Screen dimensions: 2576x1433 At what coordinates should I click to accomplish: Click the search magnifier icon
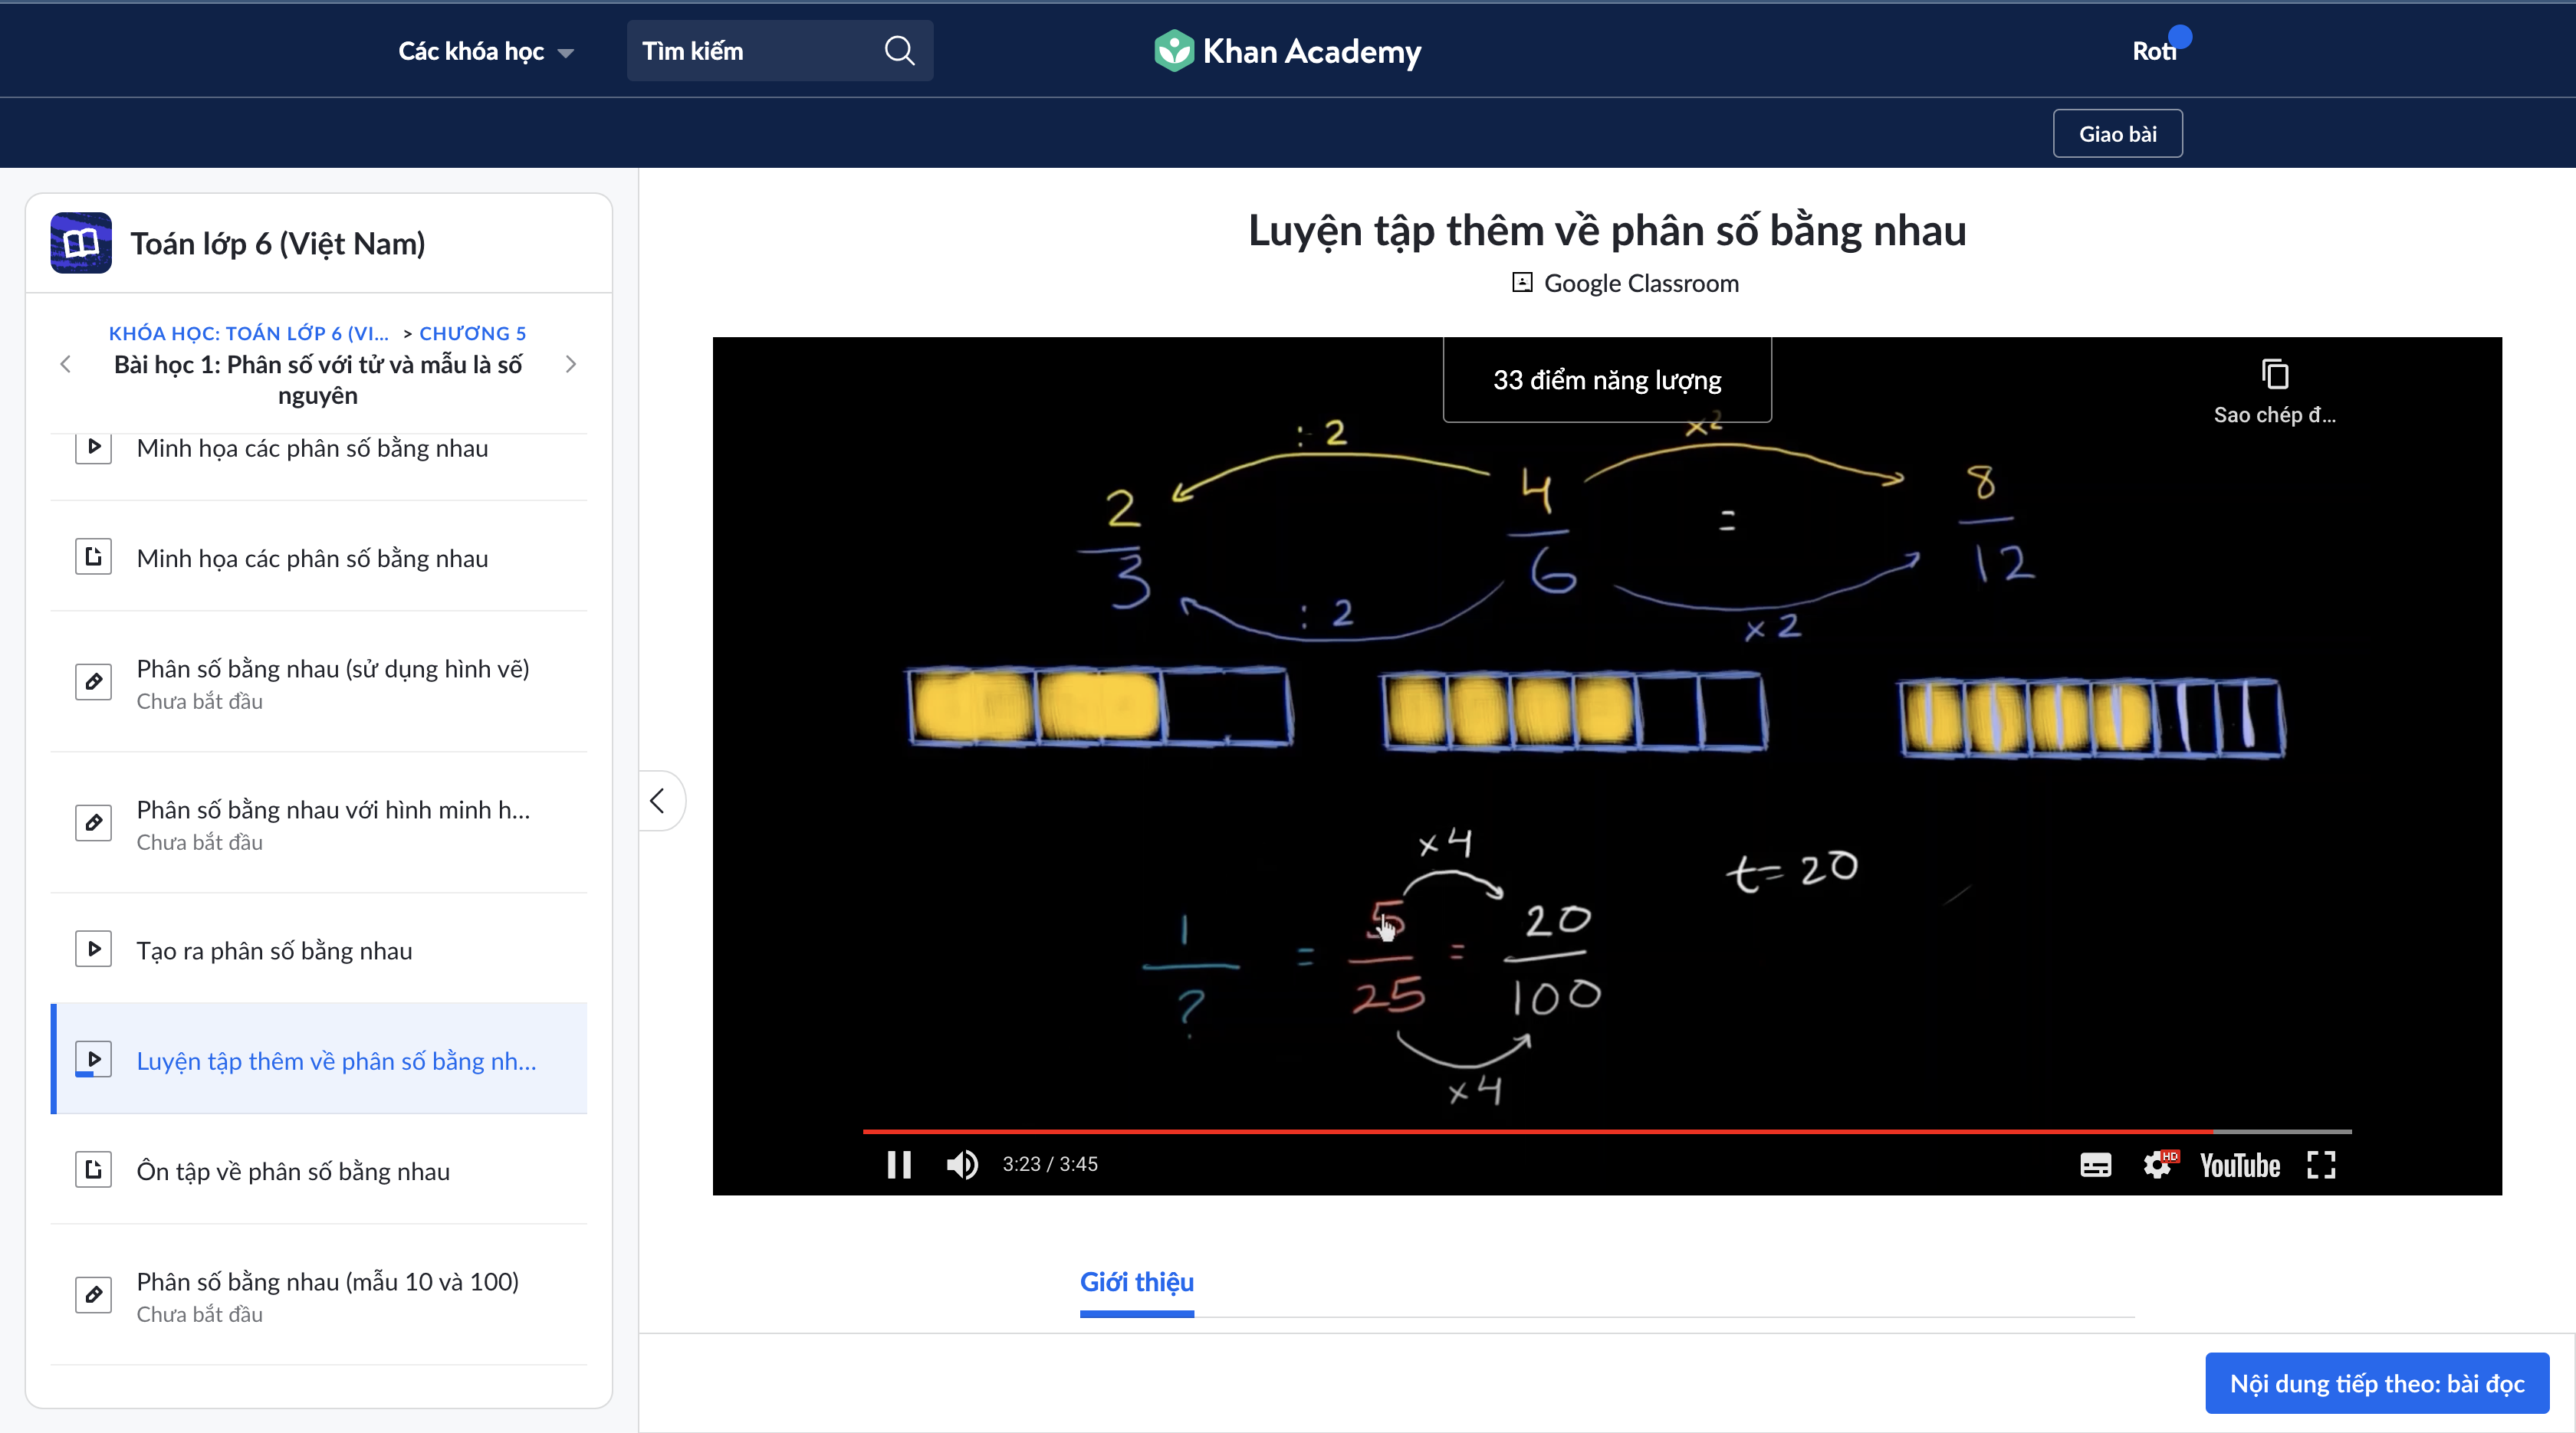(899, 51)
